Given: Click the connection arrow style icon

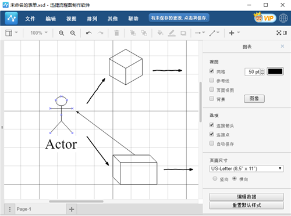Looking at the screenshot, I should (198, 33).
